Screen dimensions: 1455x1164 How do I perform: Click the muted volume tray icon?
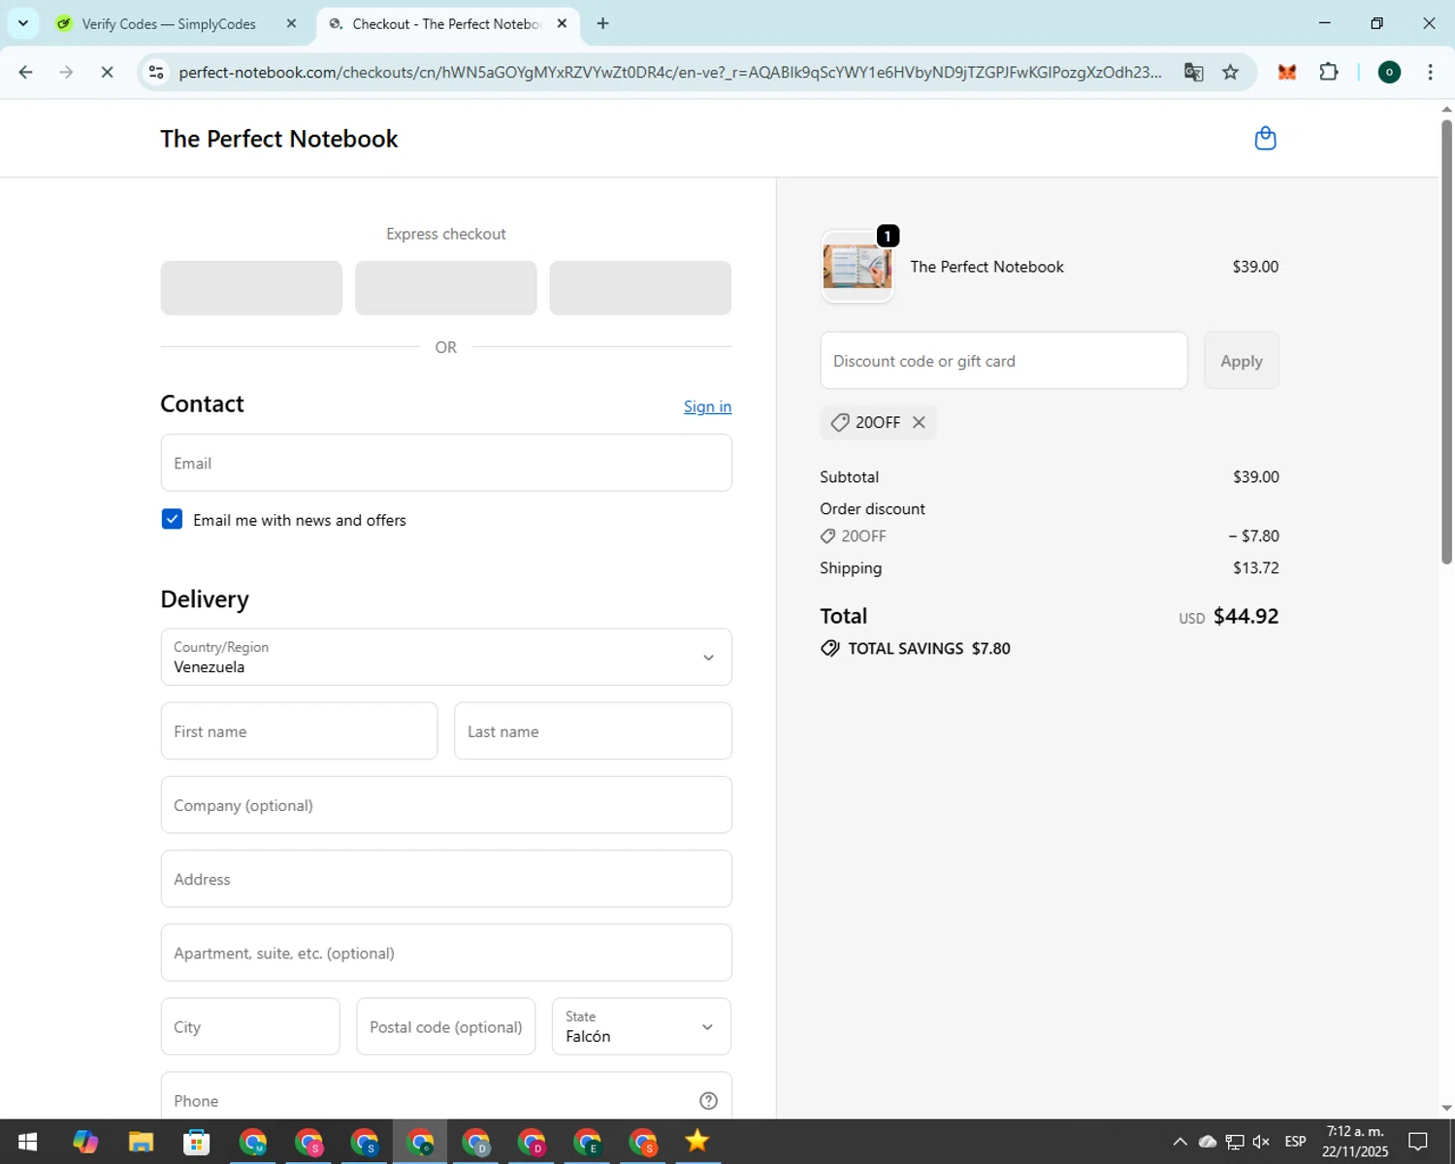pyautogui.click(x=1261, y=1142)
